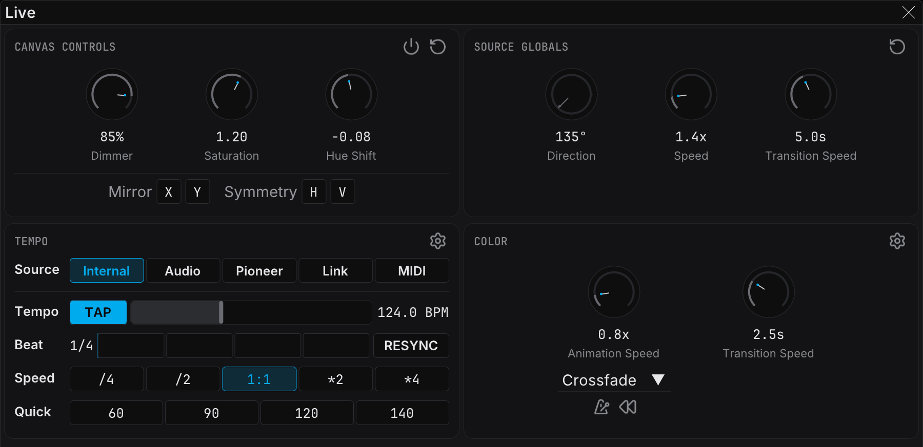Click the metronome icon under Crossfade
This screenshot has height=447, width=923.
pos(601,407)
